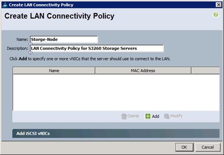Click the info marker below Description field
This screenshot has width=224, height=155.
[x=31, y=53]
